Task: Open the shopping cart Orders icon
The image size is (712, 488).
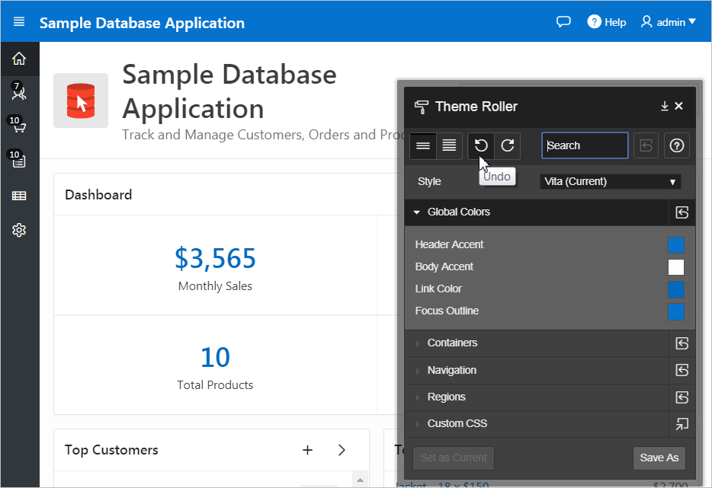Action: point(19,127)
